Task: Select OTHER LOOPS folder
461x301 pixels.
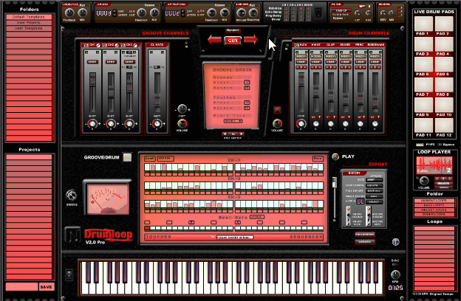Action: 434,215
